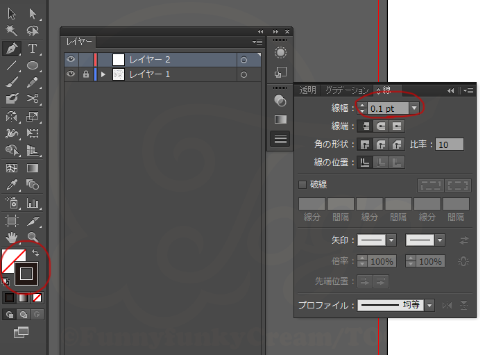Select the Paintbrush tool

(12, 83)
